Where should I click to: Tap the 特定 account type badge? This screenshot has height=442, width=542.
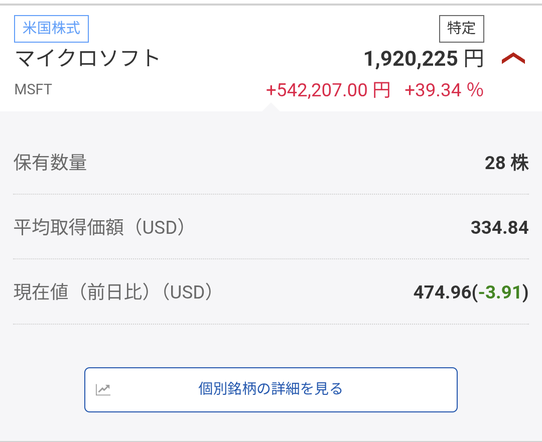click(x=461, y=29)
